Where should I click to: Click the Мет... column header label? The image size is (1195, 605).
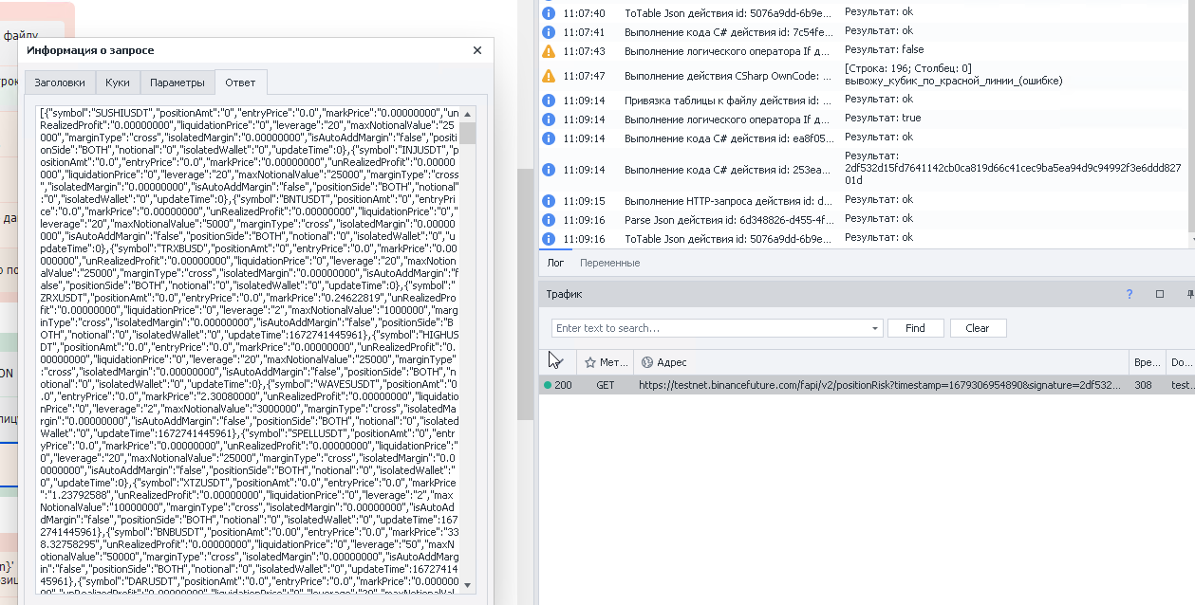click(x=613, y=362)
